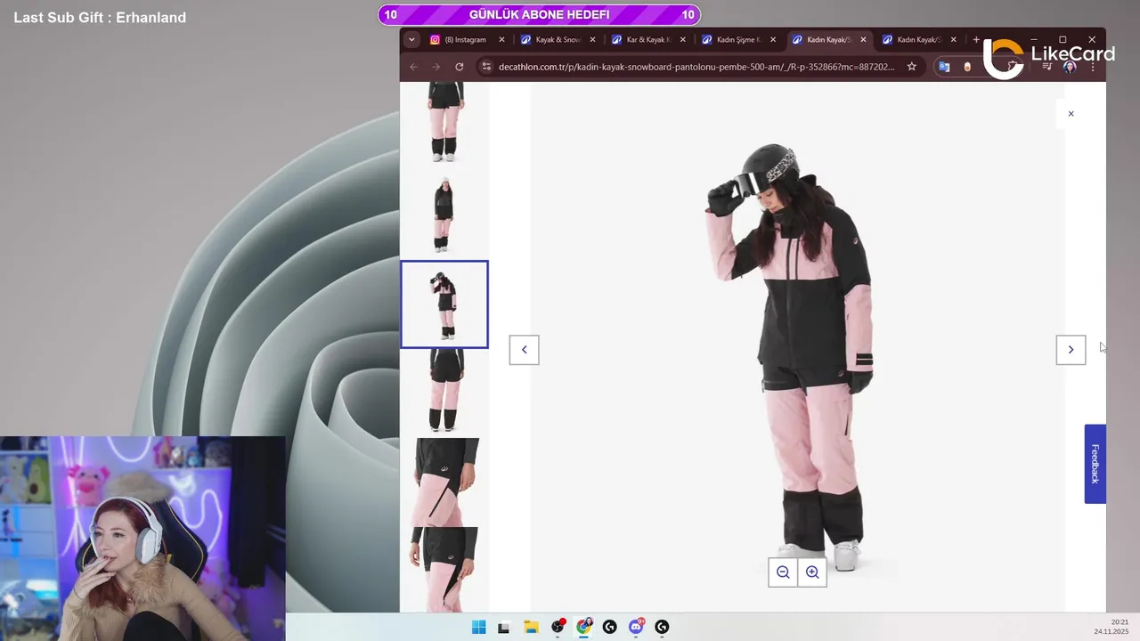This screenshot has height=641, width=1140.
Task: Open Discord from the taskbar
Action: tap(636, 627)
